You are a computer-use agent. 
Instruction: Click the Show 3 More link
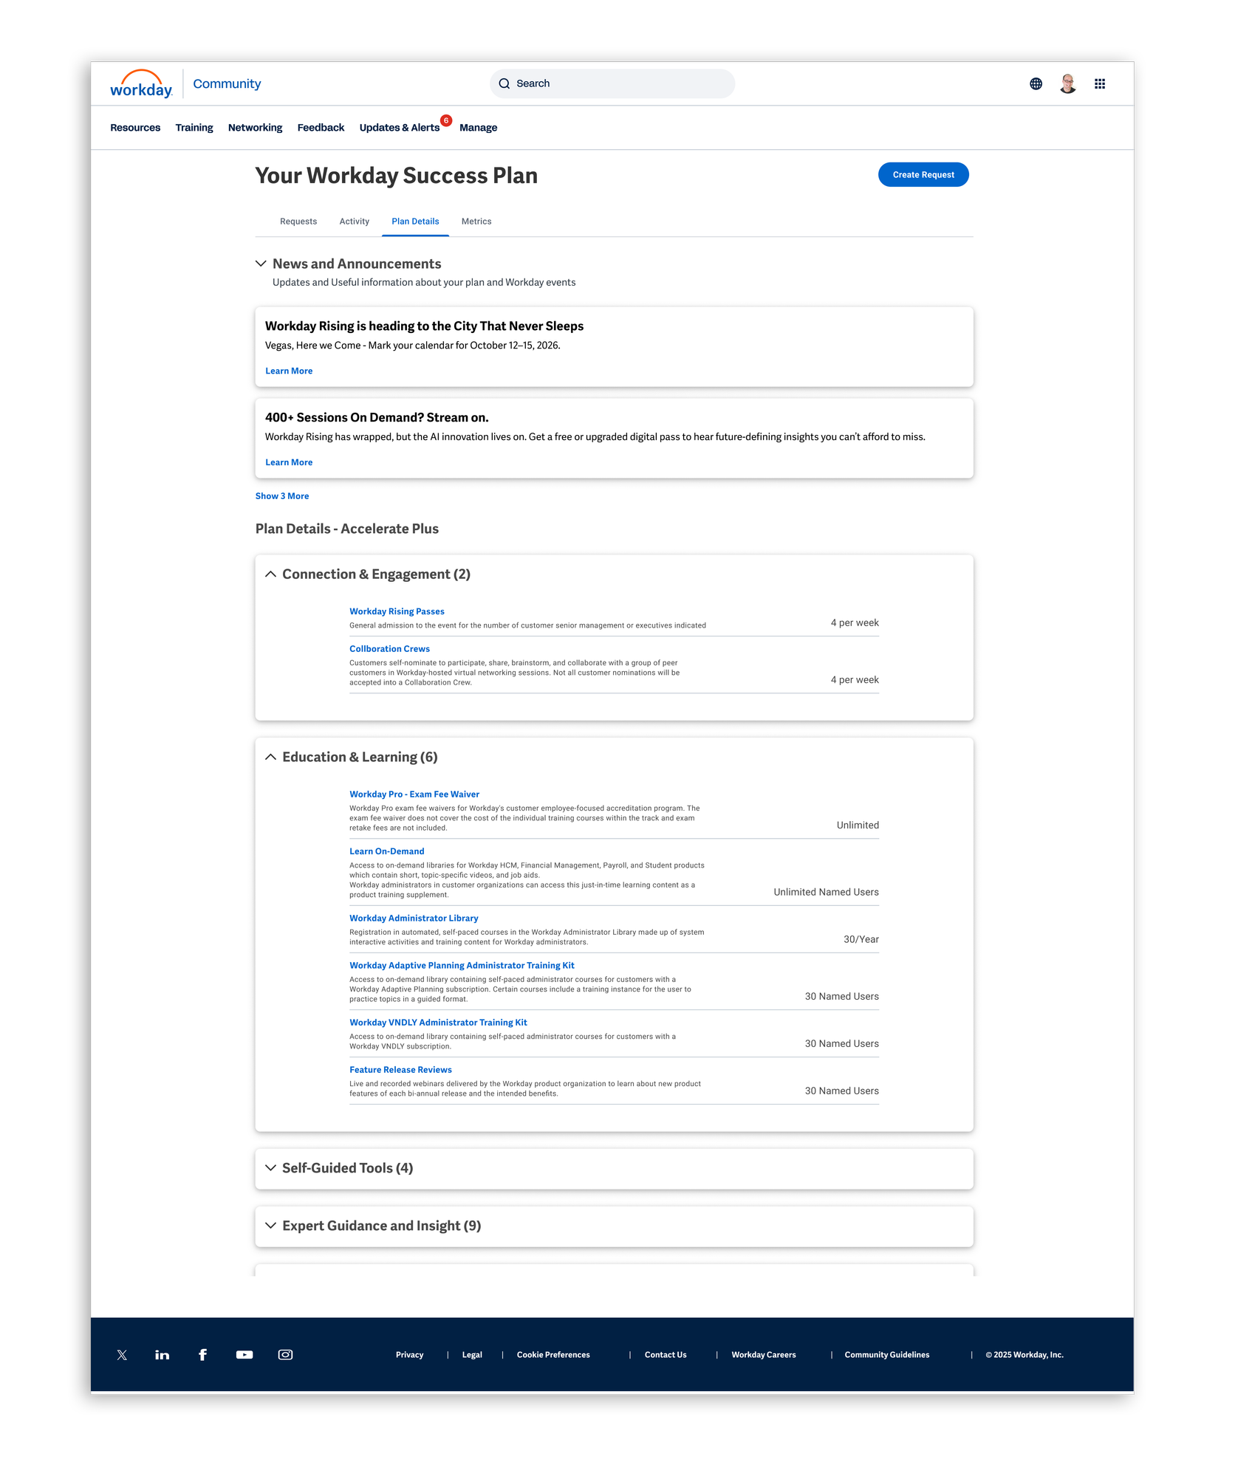click(x=282, y=496)
